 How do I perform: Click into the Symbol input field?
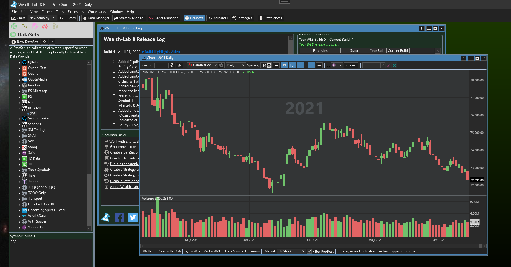161,65
